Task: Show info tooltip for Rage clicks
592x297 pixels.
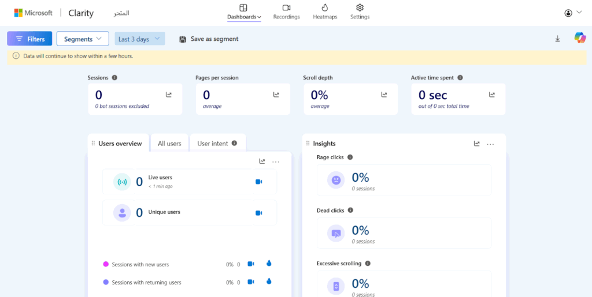Action: pyautogui.click(x=350, y=157)
